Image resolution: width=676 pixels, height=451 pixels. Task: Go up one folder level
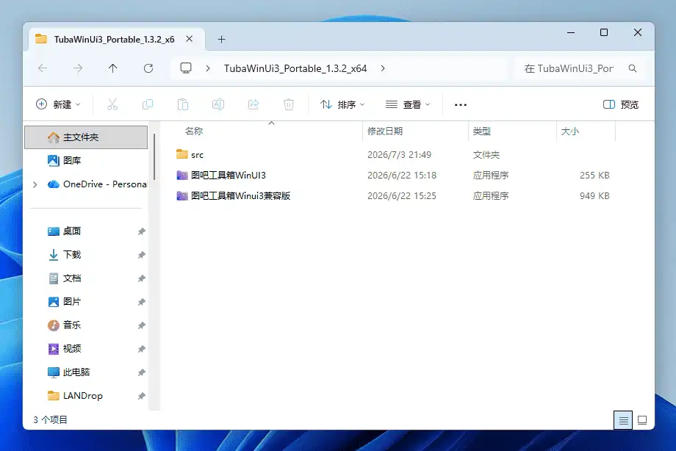pyautogui.click(x=113, y=68)
